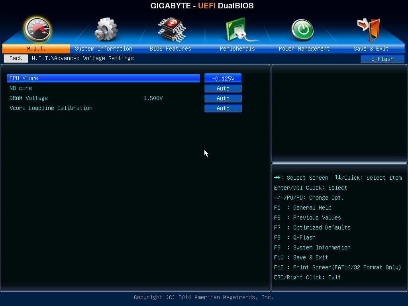Click the M.I.T.\Advanced Voltage Settings breadcrumb

(x=83, y=58)
